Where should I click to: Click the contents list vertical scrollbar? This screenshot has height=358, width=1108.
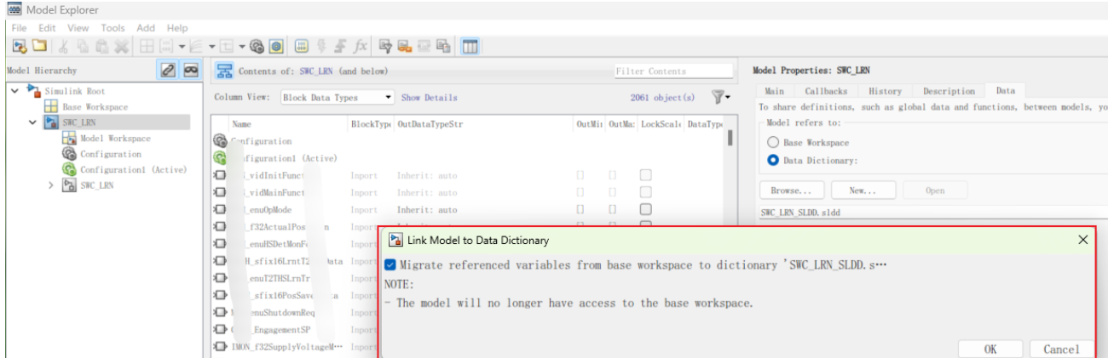pyautogui.click(x=730, y=138)
